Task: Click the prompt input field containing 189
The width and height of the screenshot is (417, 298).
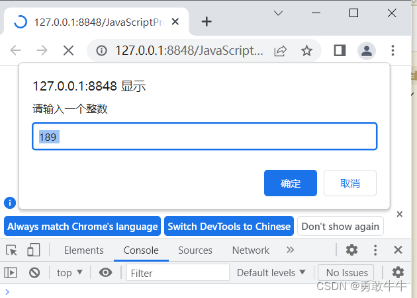Action: [205, 137]
